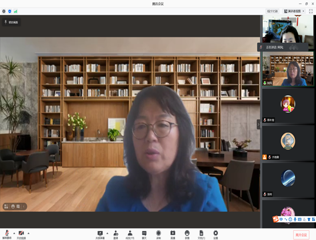Viewport: 316px width, 240px height.
Task: Select the participant thumbnail with library background
Action: pos(288,69)
